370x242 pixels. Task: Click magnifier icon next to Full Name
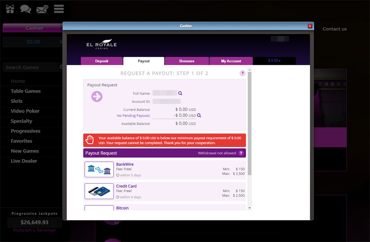[180, 93]
